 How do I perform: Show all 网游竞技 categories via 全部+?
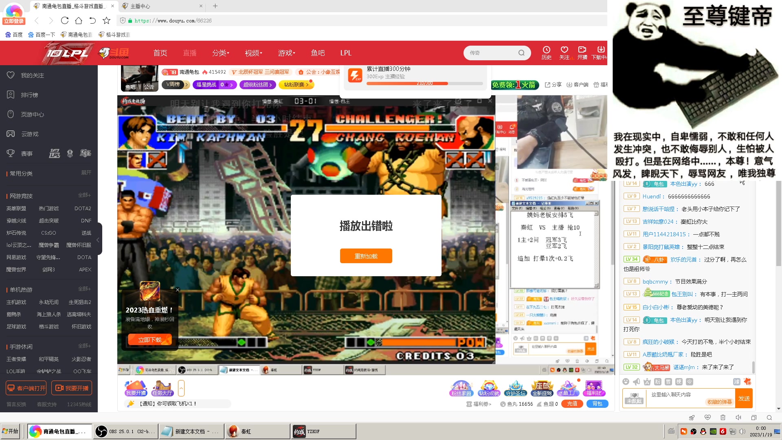(x=84, y=195)
